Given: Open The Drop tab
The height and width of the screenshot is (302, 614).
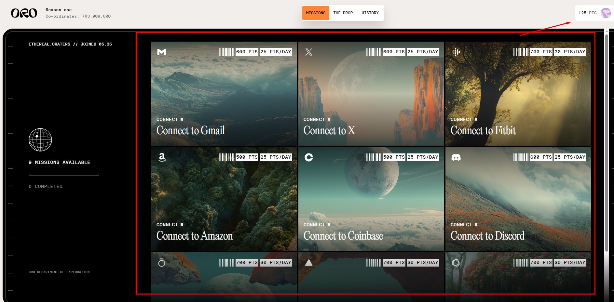Looking at the screenshot, I should [x=343, y=13].
